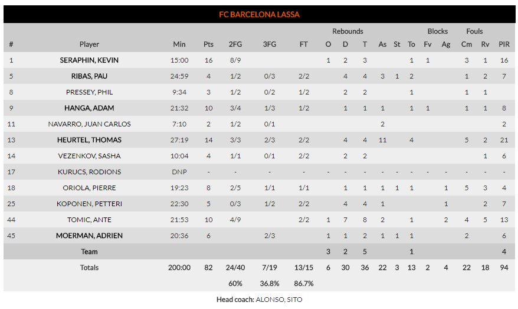Open Kevin Seraphin's player page
518x309 pixels.
(x=89, y=60)
